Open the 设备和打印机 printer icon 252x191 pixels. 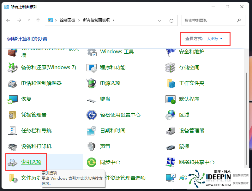point(12,147)
